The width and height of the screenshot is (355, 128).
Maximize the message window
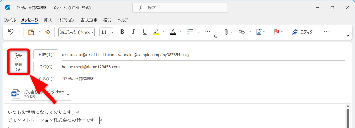332,8
